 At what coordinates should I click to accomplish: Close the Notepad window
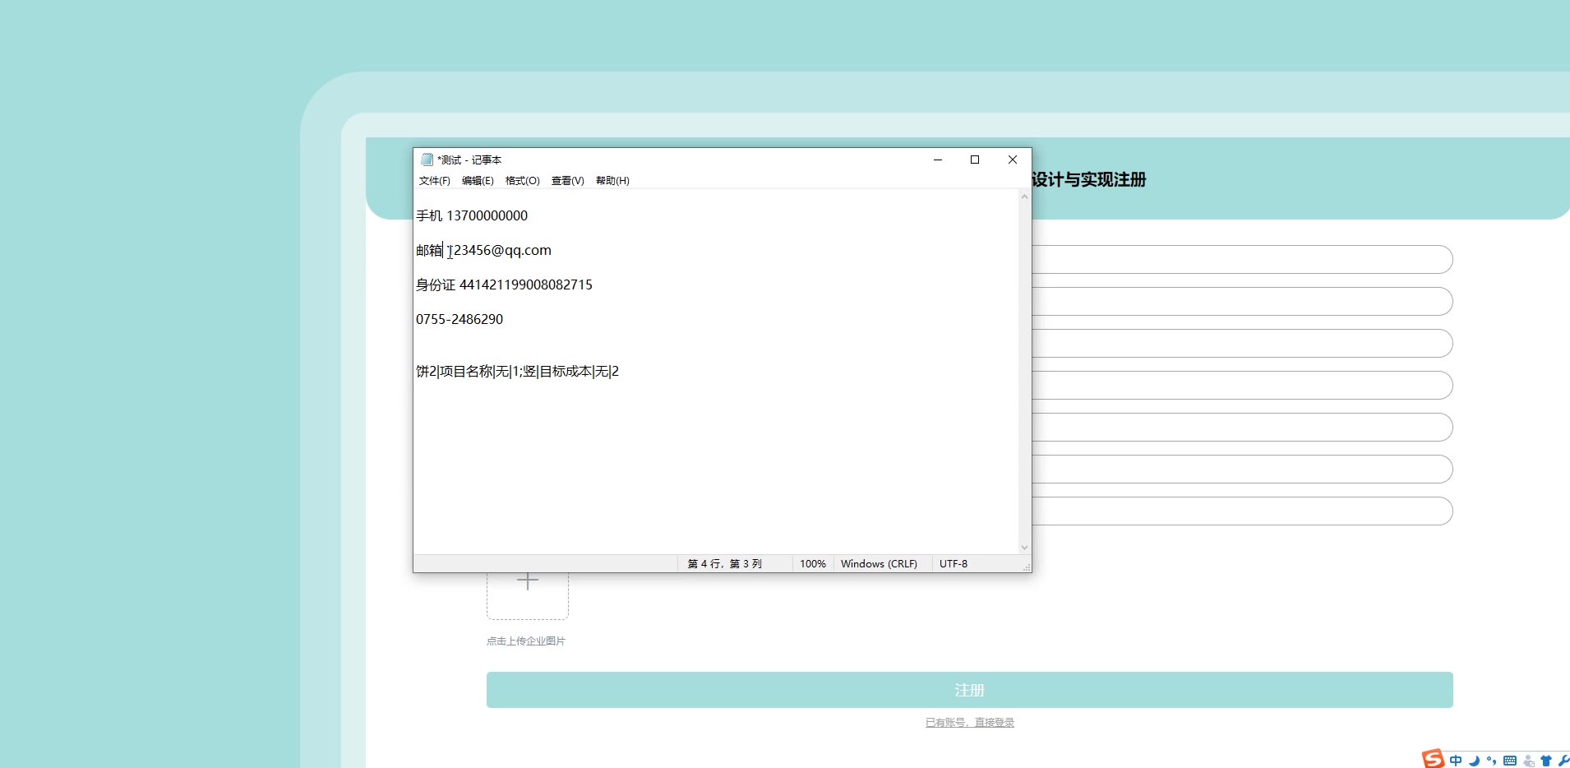point(1013,160)
